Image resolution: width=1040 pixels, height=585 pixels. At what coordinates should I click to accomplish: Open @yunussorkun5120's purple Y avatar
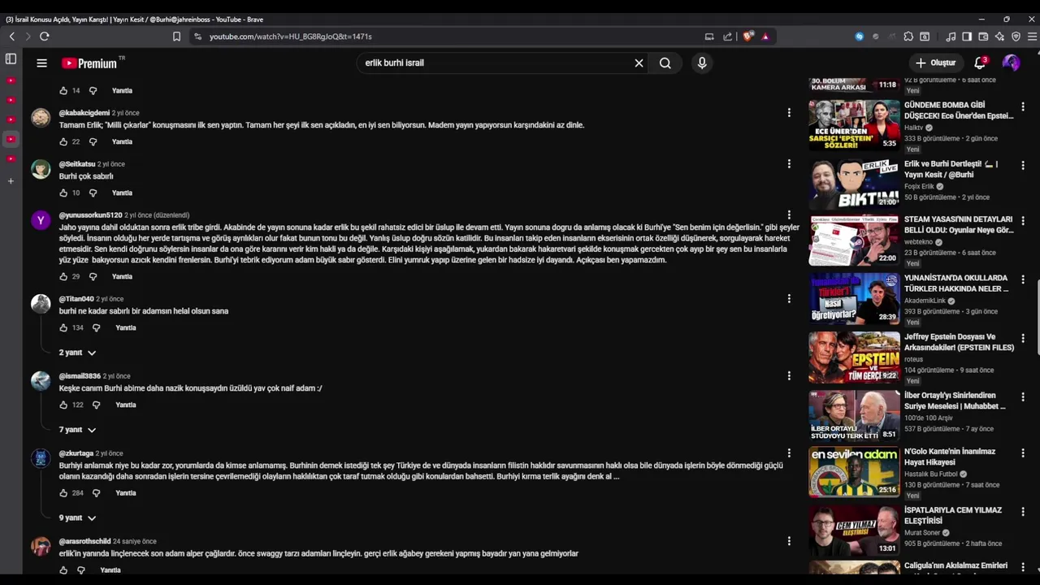(x=41, y=220)
